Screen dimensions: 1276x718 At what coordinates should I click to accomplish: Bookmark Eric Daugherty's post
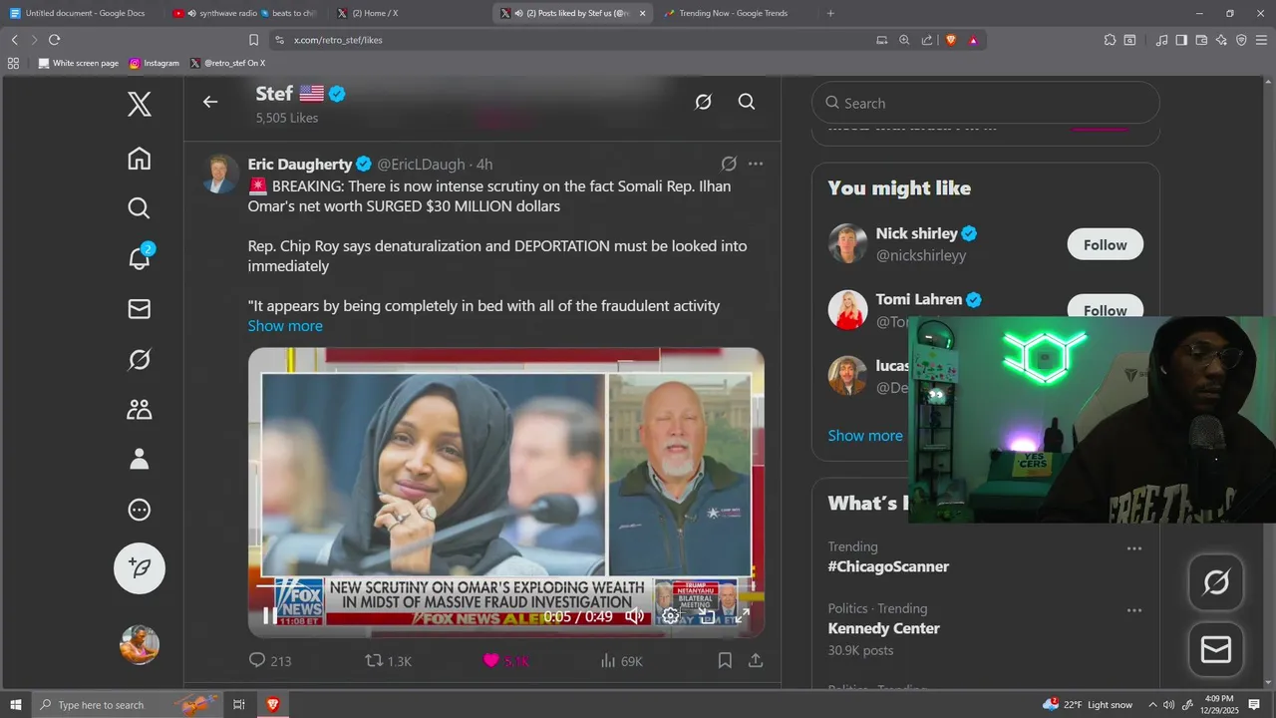coord(725,660)
